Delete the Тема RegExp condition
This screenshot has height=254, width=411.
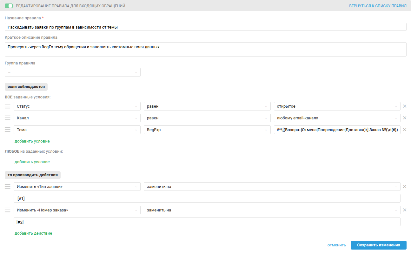tap(405, 130)
